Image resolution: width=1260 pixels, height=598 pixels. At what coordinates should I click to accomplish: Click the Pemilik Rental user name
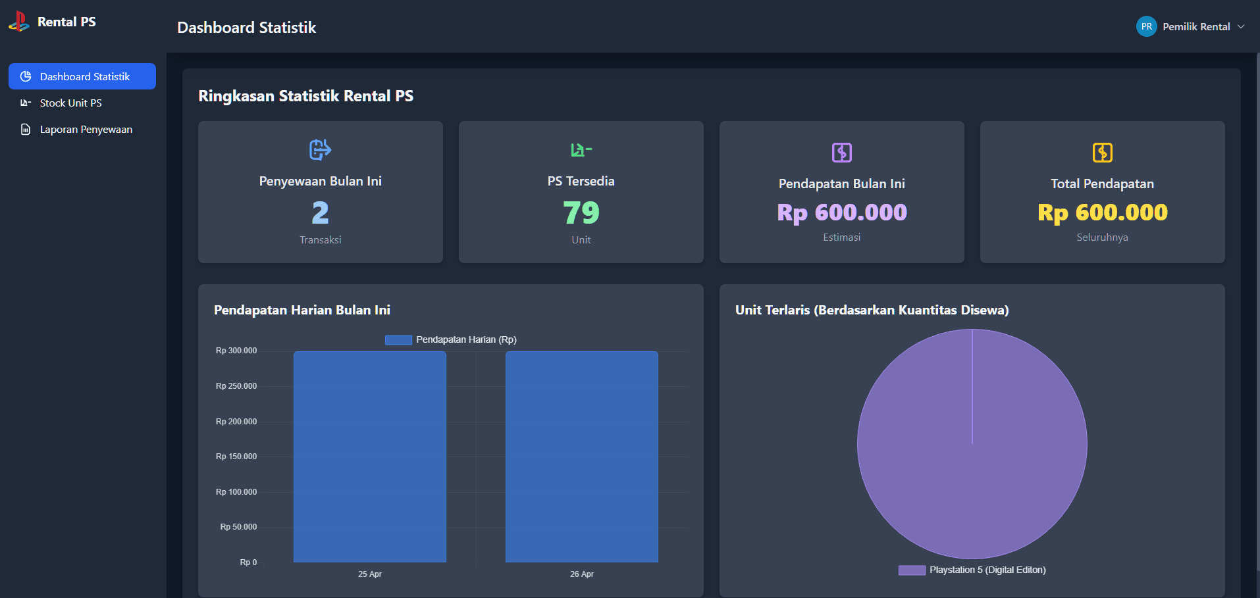pos(1196,26)
